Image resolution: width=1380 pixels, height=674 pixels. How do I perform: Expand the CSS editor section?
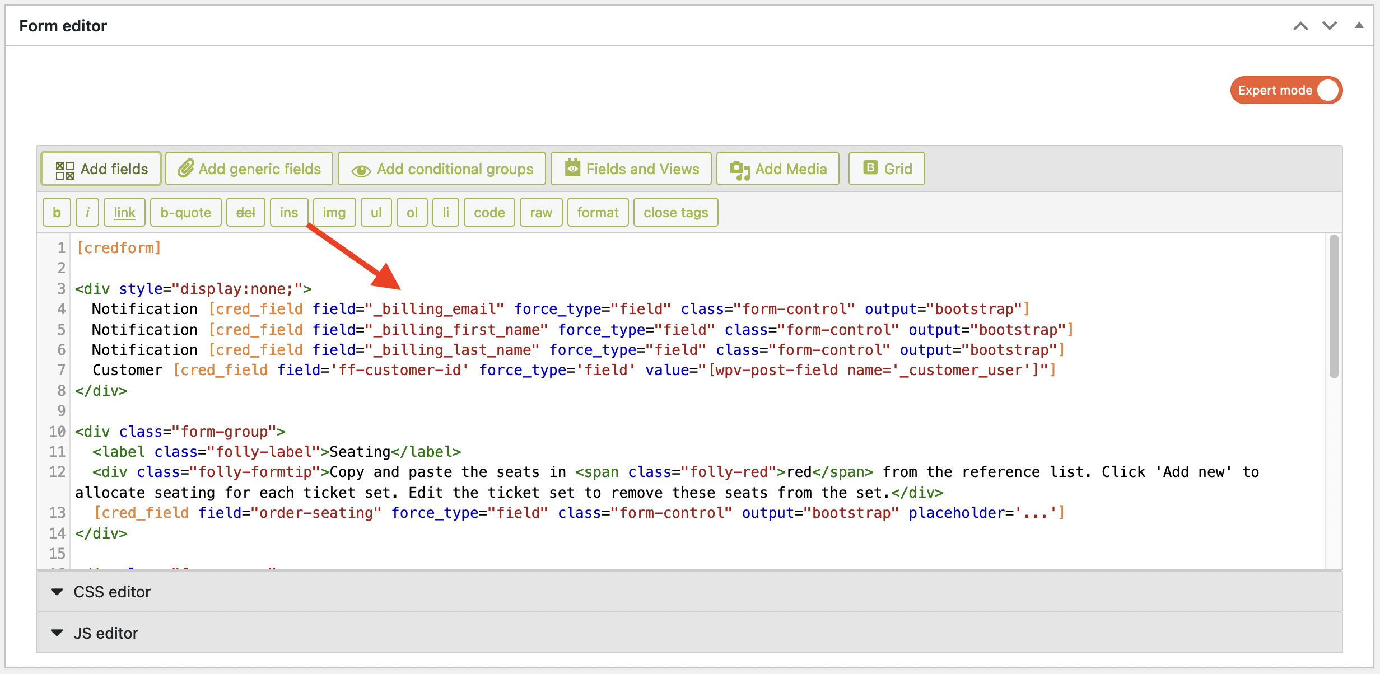[x=689, y=592]
